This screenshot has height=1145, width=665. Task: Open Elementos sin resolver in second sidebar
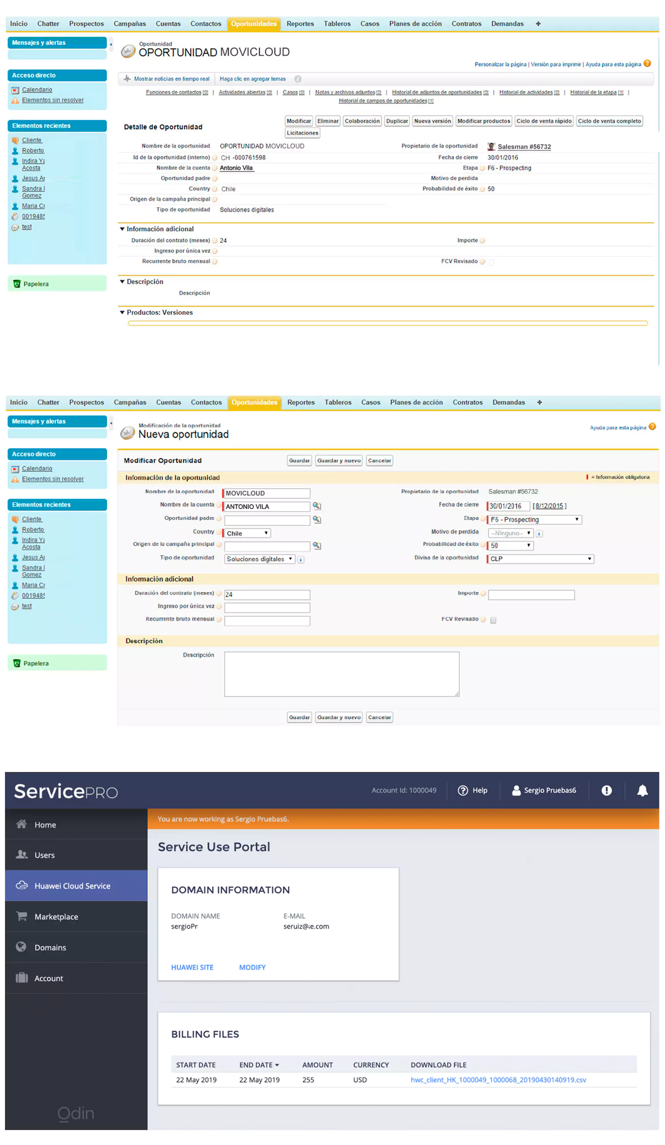53,479
